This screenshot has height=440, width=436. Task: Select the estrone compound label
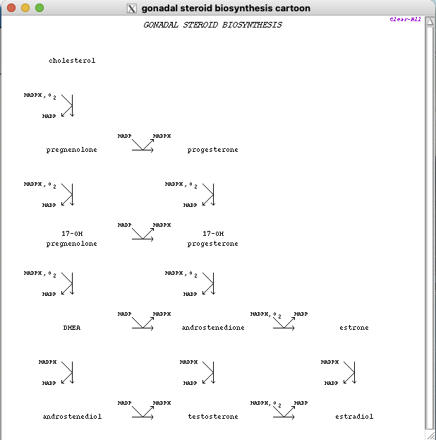click(354, 328)
